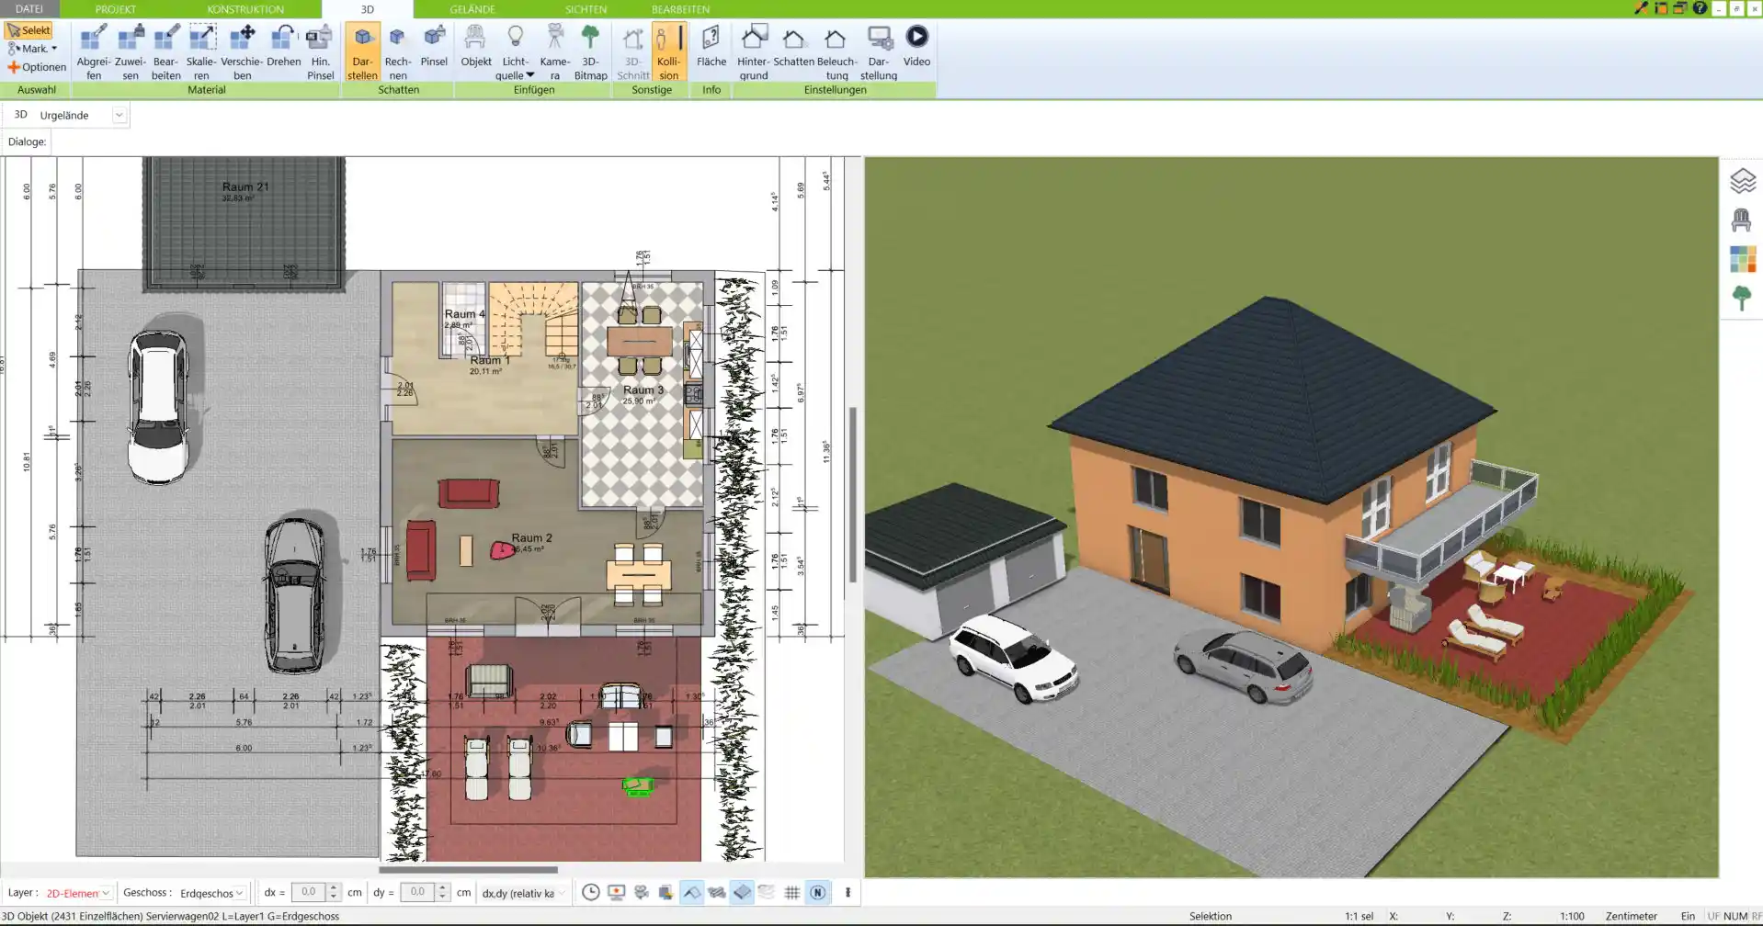
Task: Activate the Selekt selection mode
Action: coord(28,30)
